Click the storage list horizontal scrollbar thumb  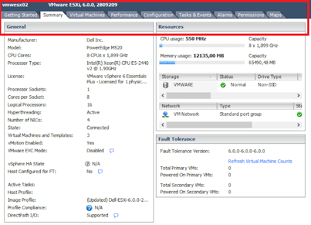pyautogui.click(x=189, y=95)
